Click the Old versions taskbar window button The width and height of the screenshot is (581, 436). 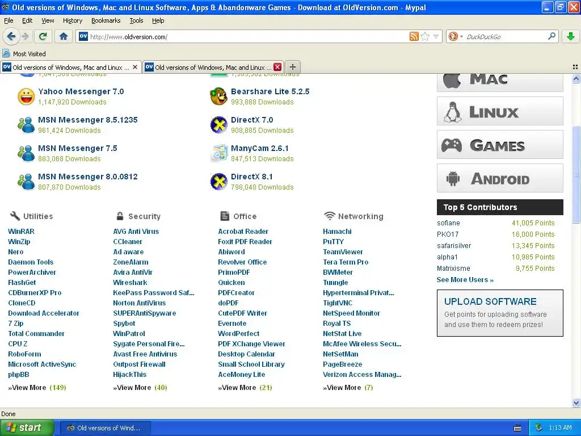104,428
